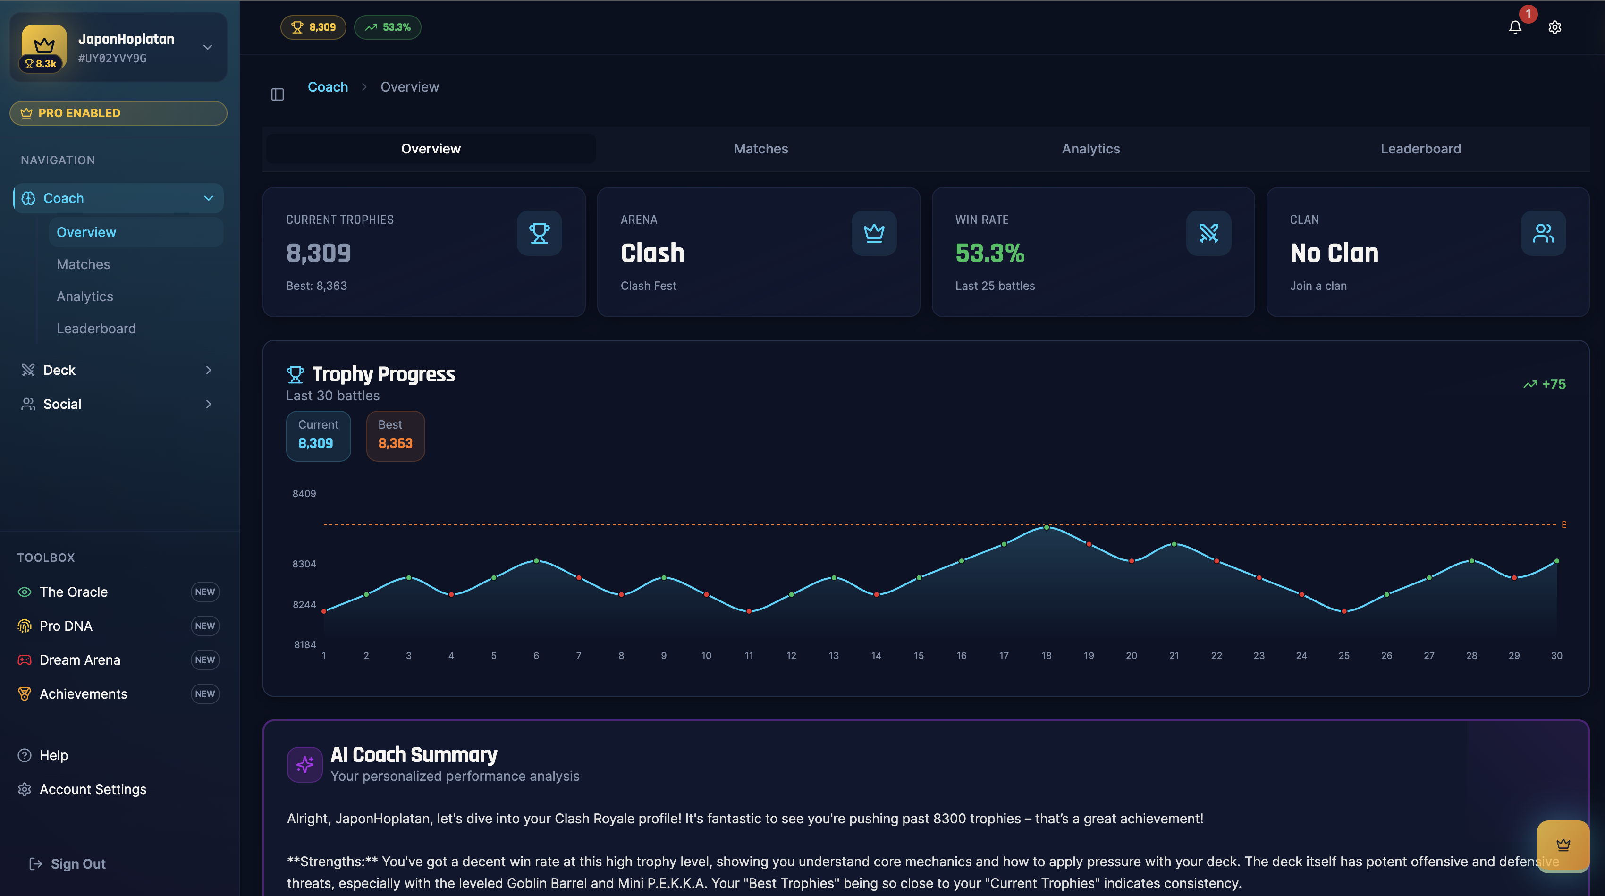This screenshot has width=1605, height=896.
Task: Open settings using the gear icon
Action: [x=1554, y=27]
